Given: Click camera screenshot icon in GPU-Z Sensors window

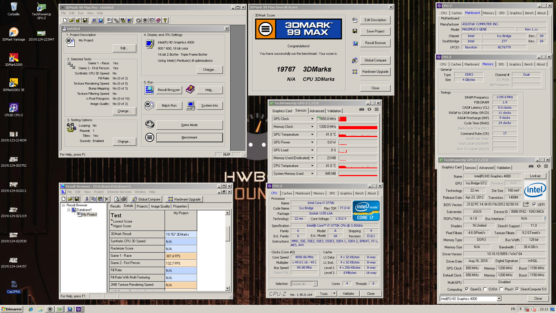Looking at the screenshot, I should click(x=362, y=109).
